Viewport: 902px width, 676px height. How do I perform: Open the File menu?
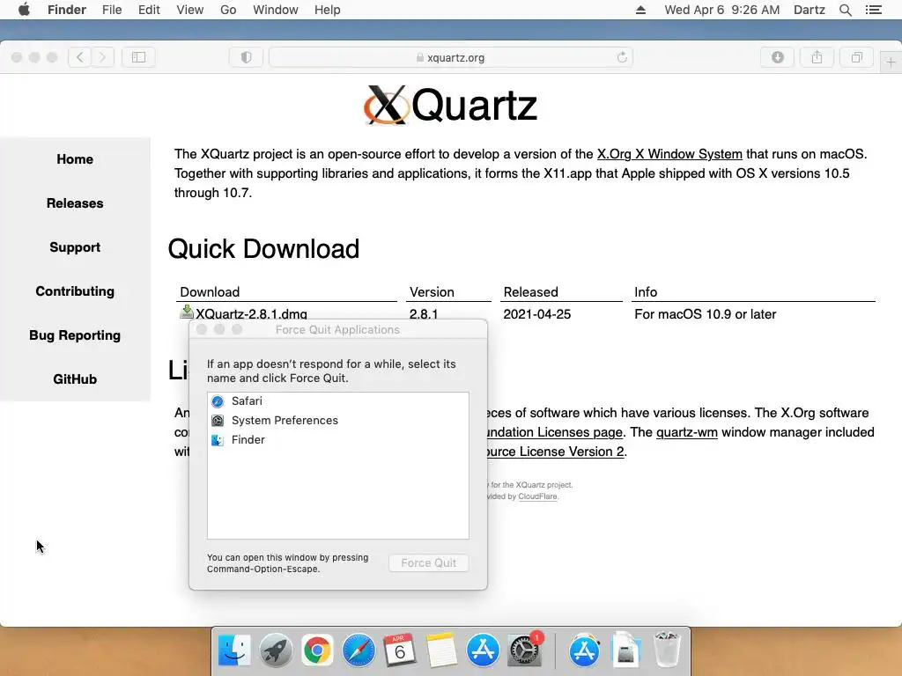(112, 10)
